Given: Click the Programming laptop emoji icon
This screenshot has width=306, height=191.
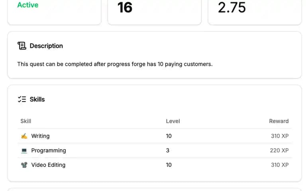Looking at the screenshot, I should click(x=24, y=150).
